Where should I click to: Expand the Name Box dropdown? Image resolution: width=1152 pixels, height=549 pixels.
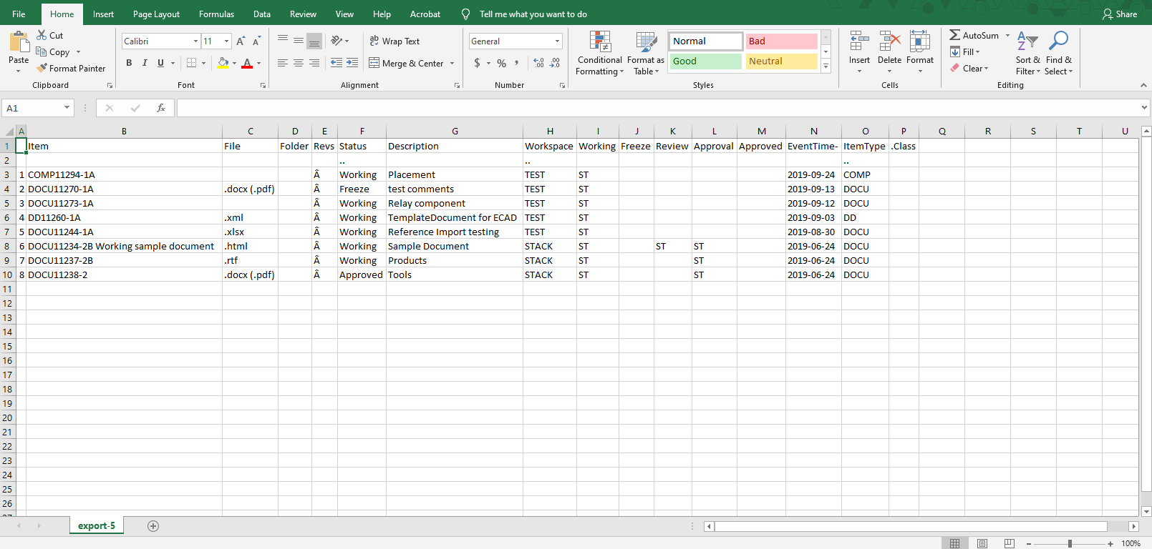[x=67, y=108]
